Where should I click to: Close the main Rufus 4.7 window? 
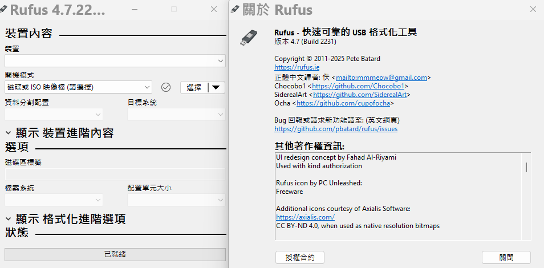[214, 9]
